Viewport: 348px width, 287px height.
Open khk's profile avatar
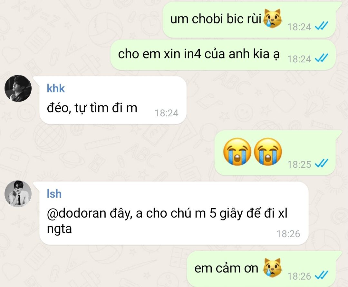18,88
